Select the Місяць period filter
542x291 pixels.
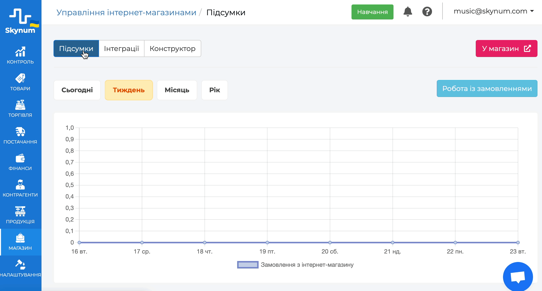(x=177, y=90)
